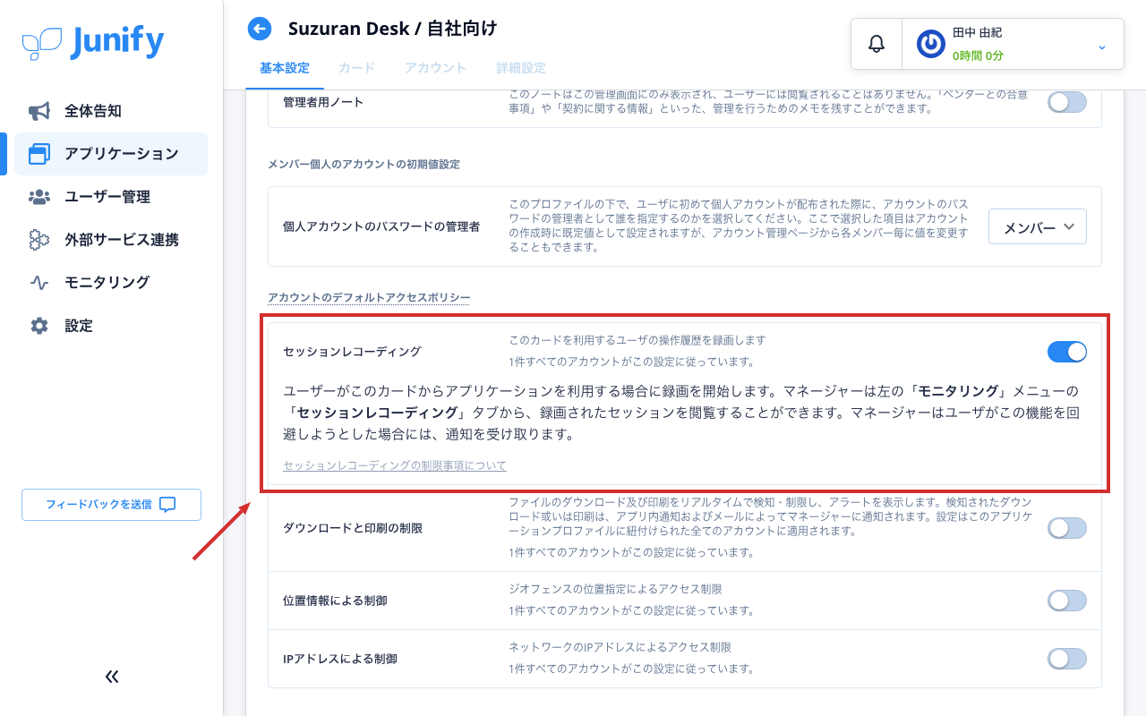
Task: Click the メンバー個人のアカウントの初期値設定 heading
Action: [363, 164]
